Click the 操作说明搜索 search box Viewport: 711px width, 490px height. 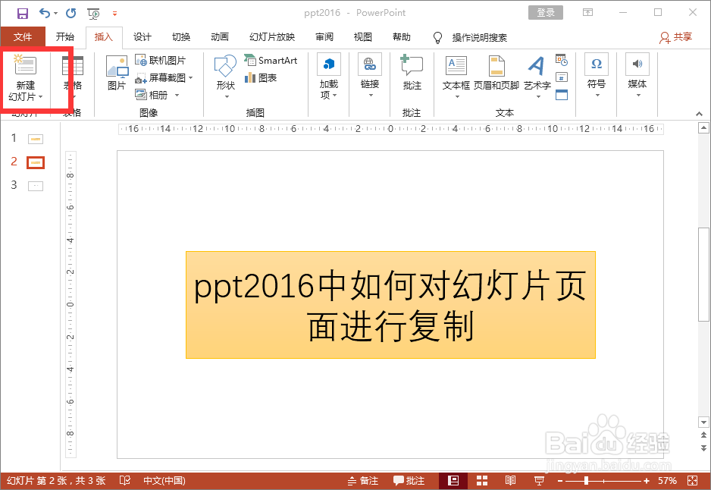click(x=479, y=38)
